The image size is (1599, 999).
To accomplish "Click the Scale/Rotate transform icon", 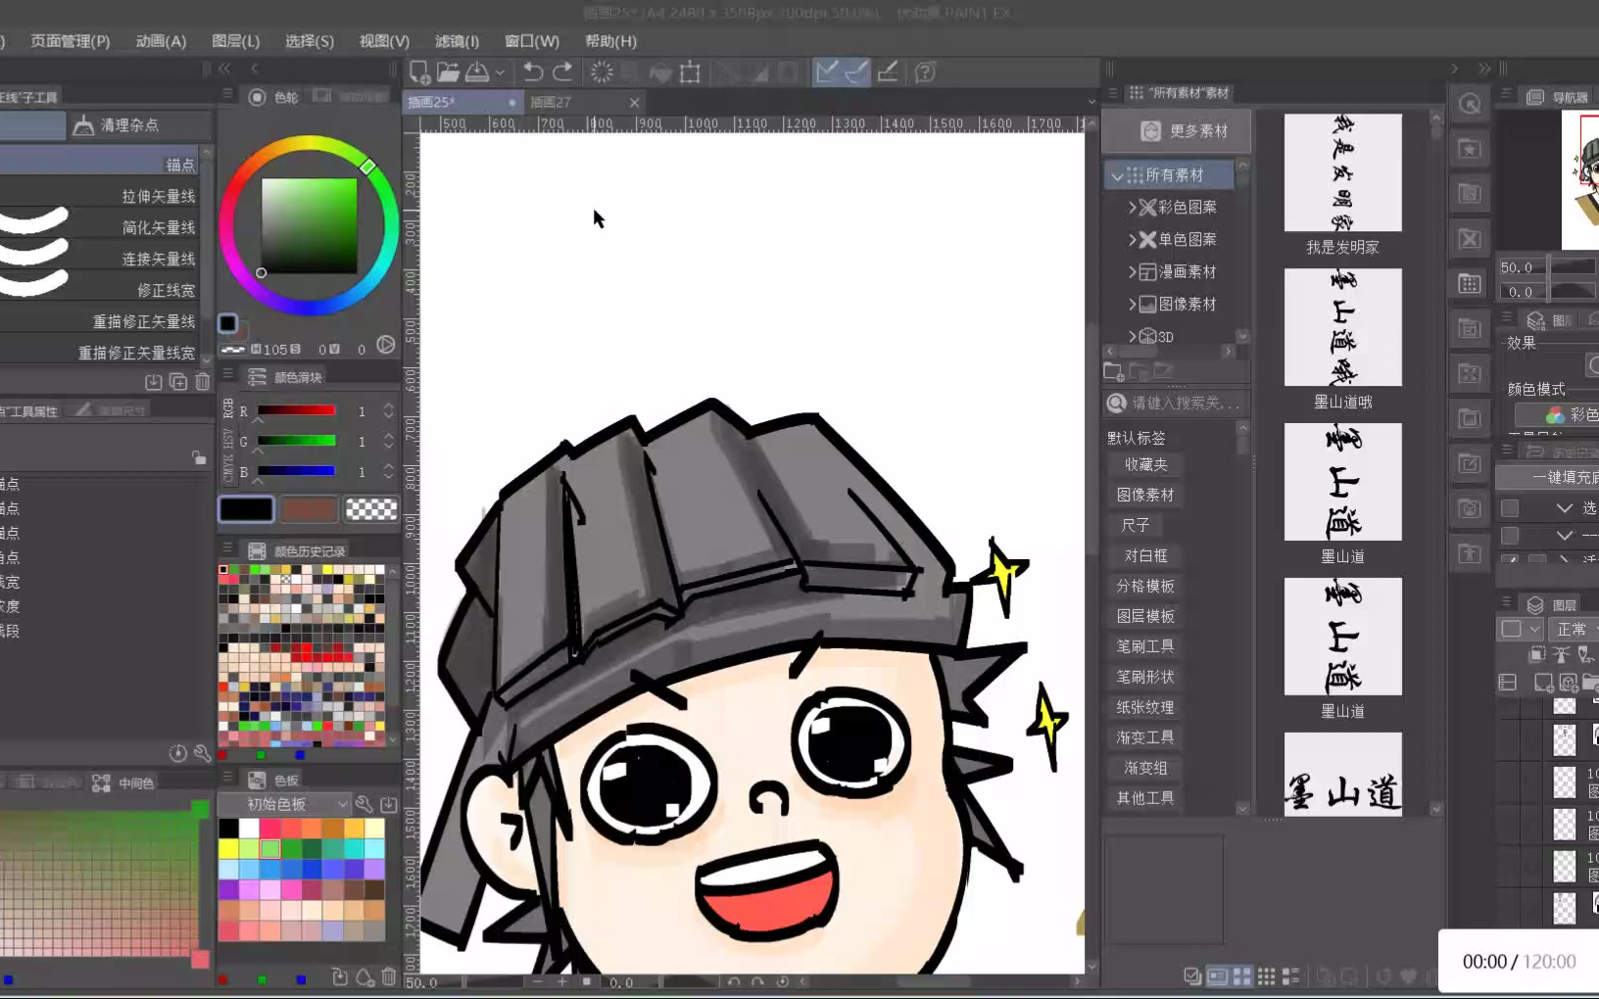I will [691, 72].
